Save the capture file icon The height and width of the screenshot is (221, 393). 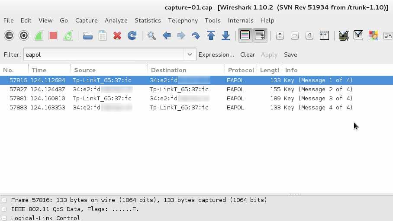(103, 35)
